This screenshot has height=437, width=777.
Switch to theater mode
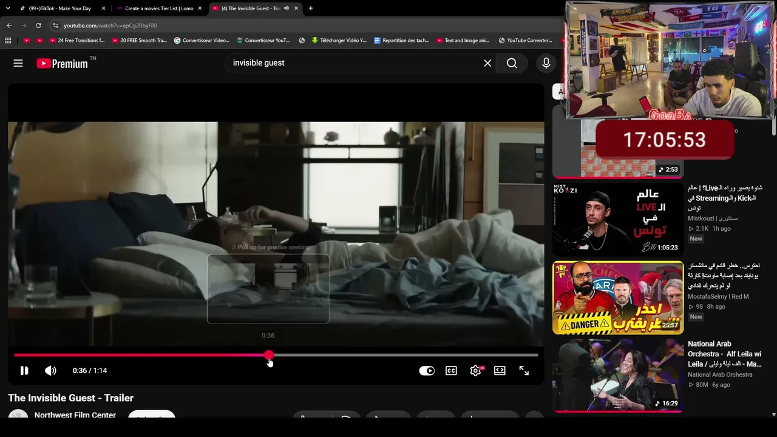[500, 371]
